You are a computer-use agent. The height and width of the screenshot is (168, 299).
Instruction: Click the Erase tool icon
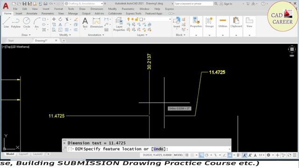[x=76, y=19]
